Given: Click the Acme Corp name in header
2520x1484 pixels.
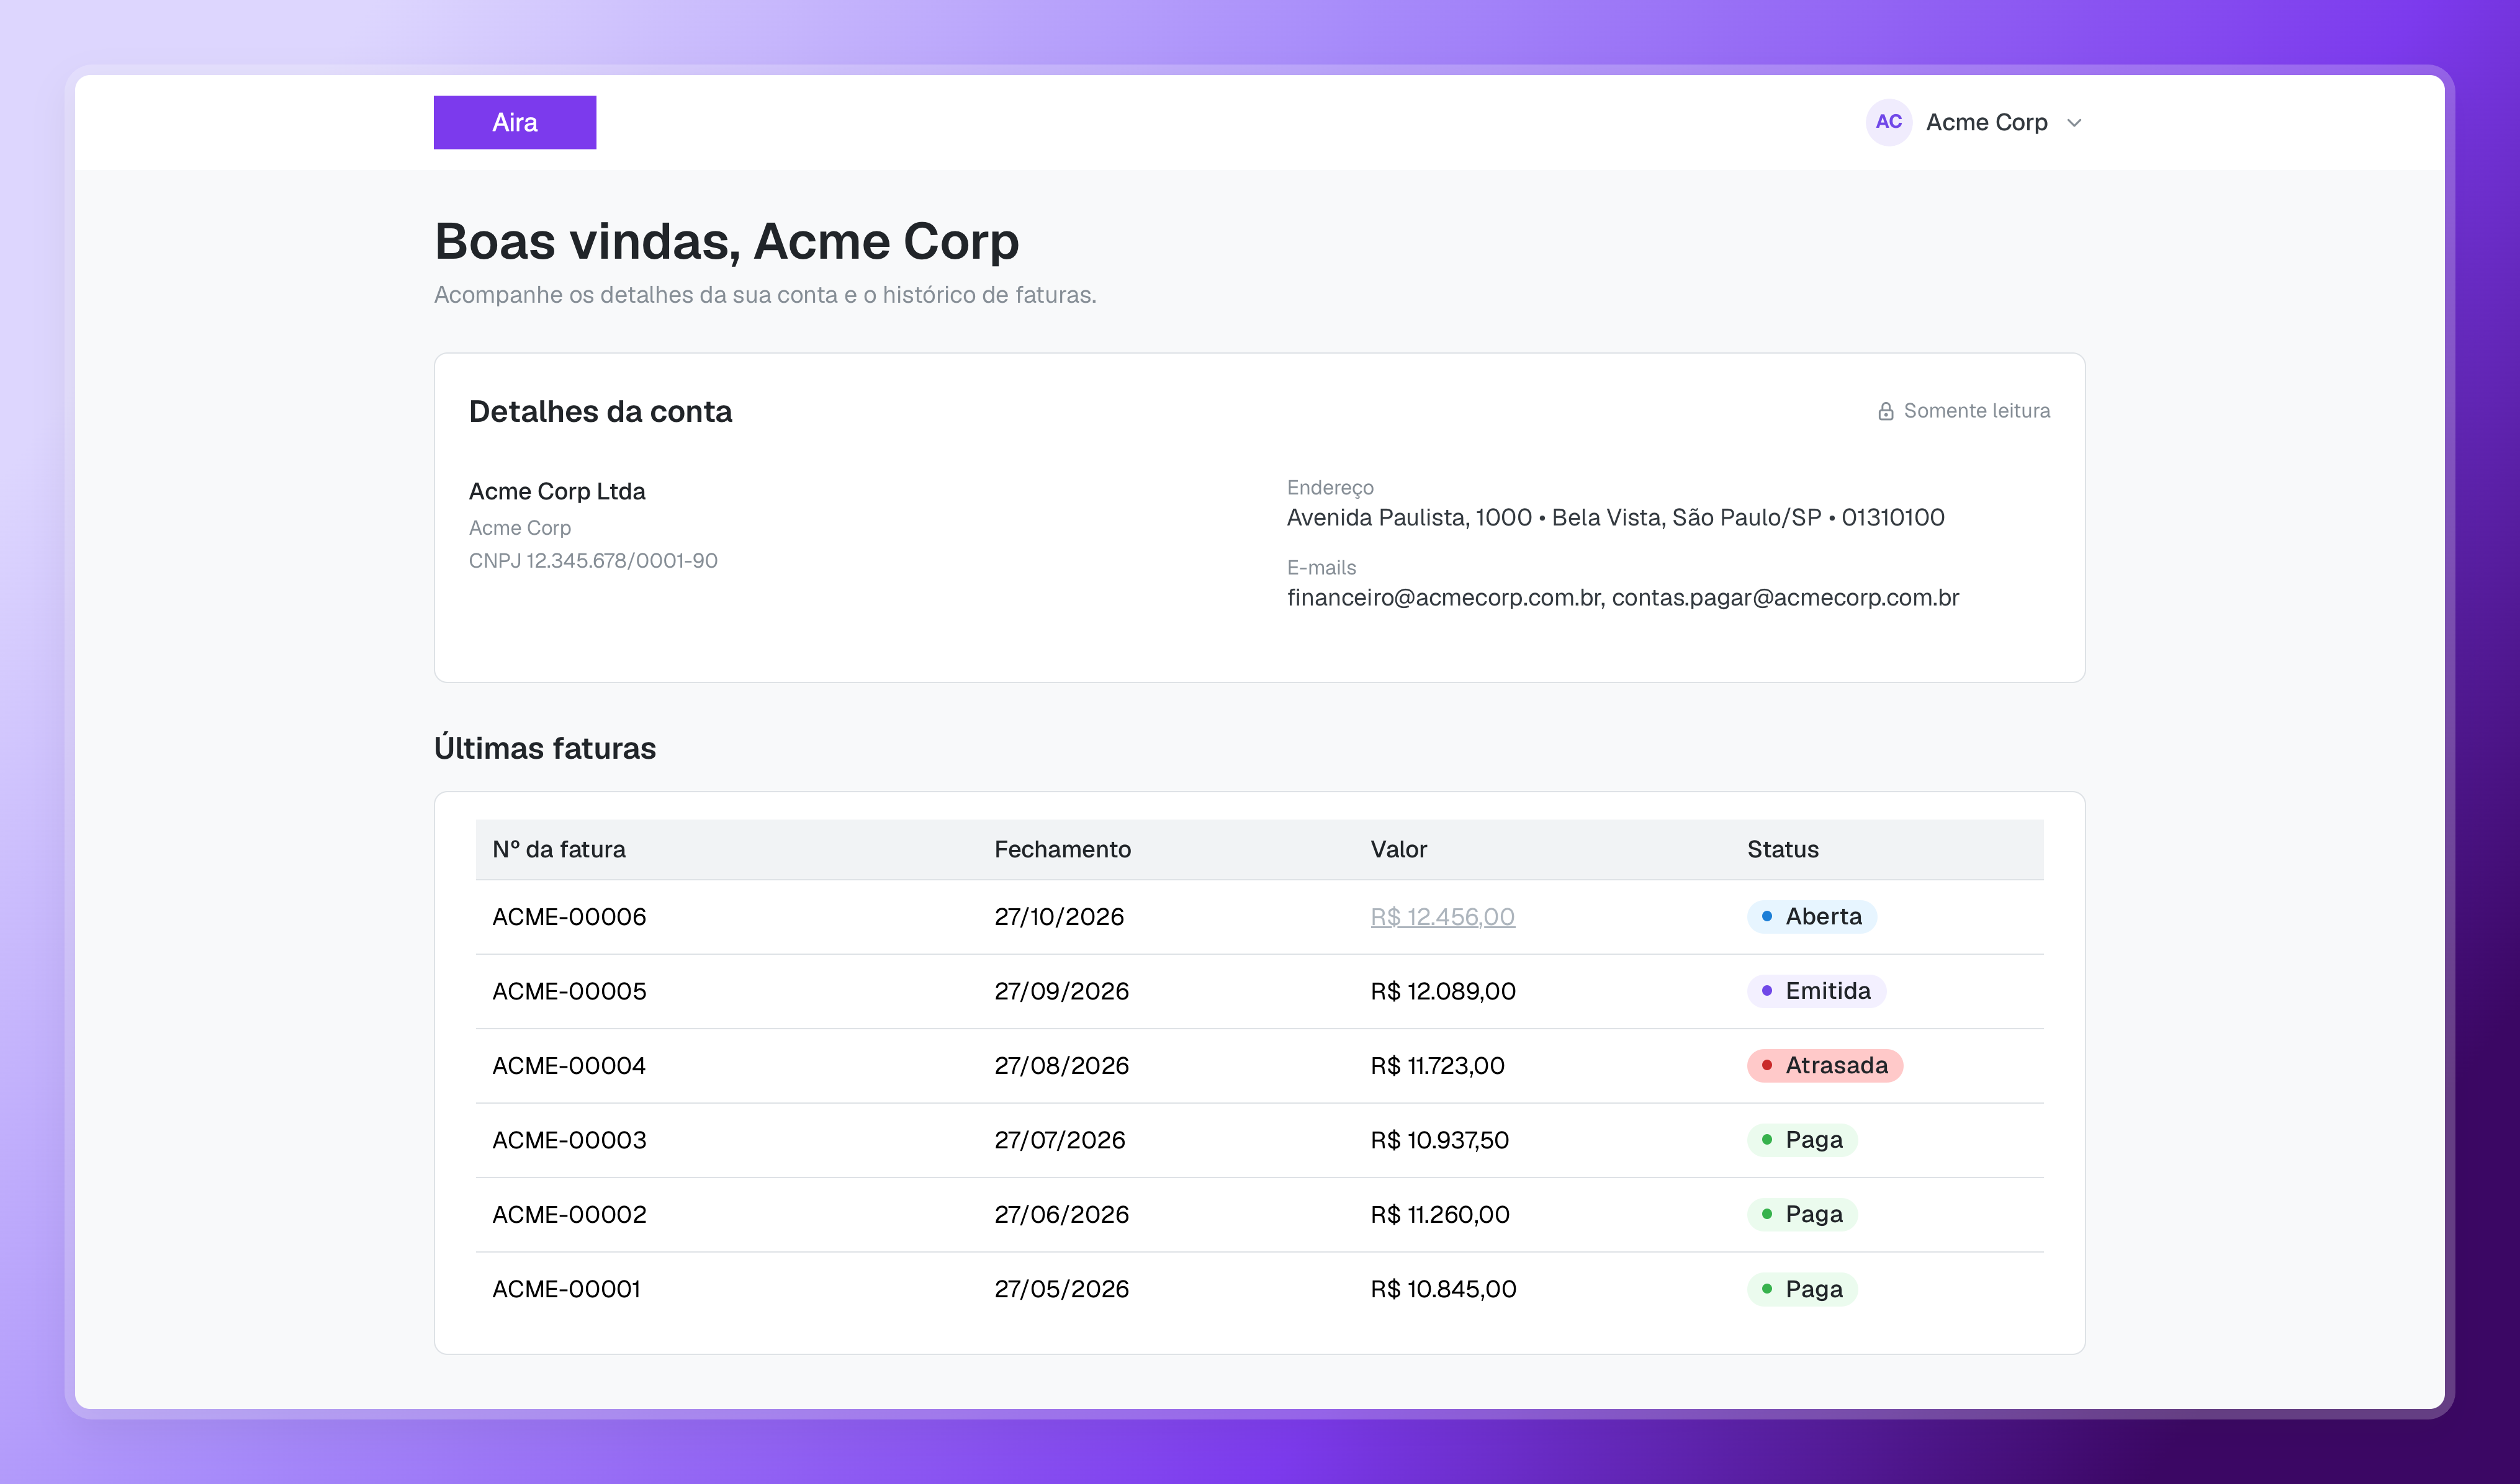Looking at the screenshot, I should pyautogui.click(x=1986, y=122).
